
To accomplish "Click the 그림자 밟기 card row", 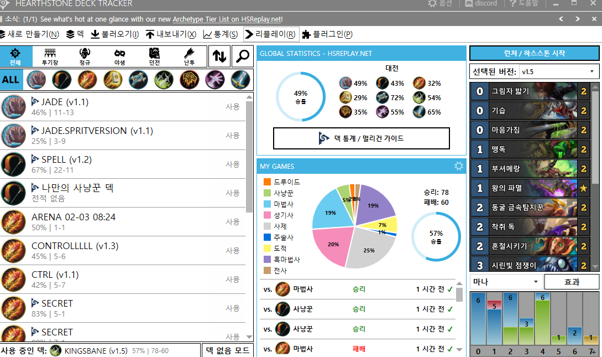I will tap(531, 91).
